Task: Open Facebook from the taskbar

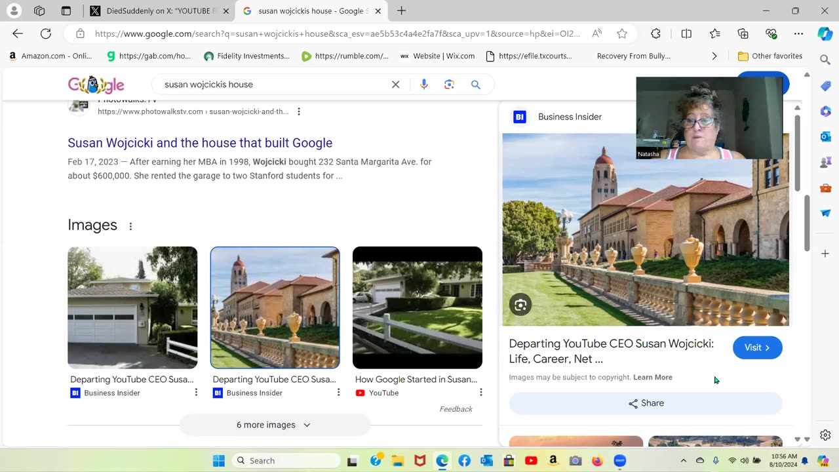Action: pyautogui.click(x=464, y=461)
